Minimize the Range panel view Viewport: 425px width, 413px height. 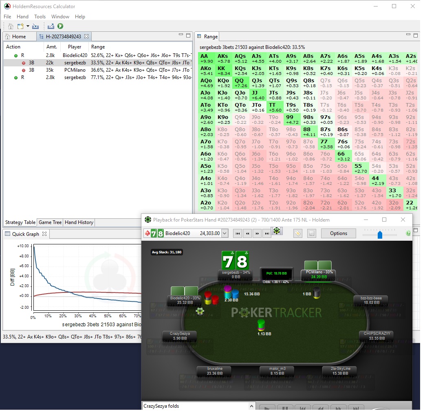pos(408,34)
